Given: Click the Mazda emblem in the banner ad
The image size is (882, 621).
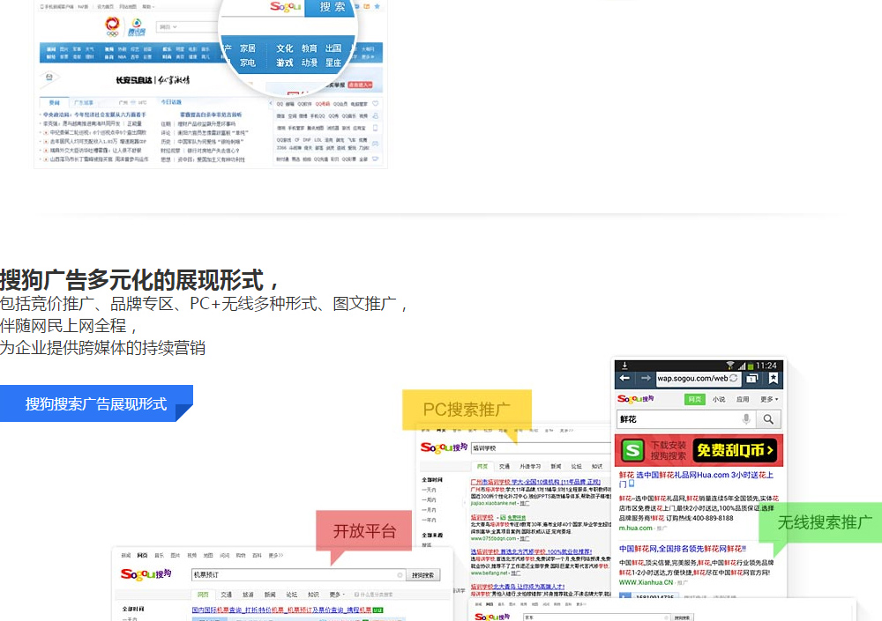Looking at the screenshot, I should click(49, 78).
